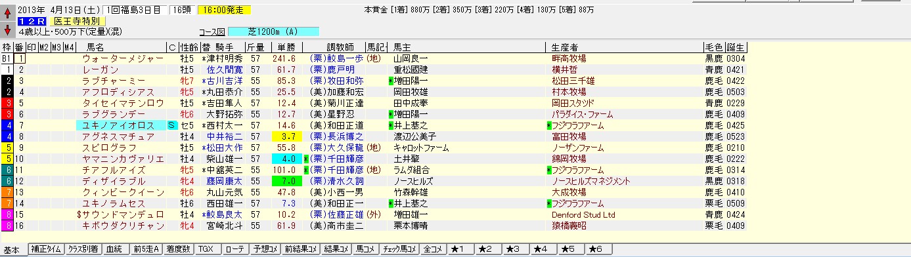This screenshot has width=911, height=257.
Task: Open the ★5 tab
Action: click(571, 250)
